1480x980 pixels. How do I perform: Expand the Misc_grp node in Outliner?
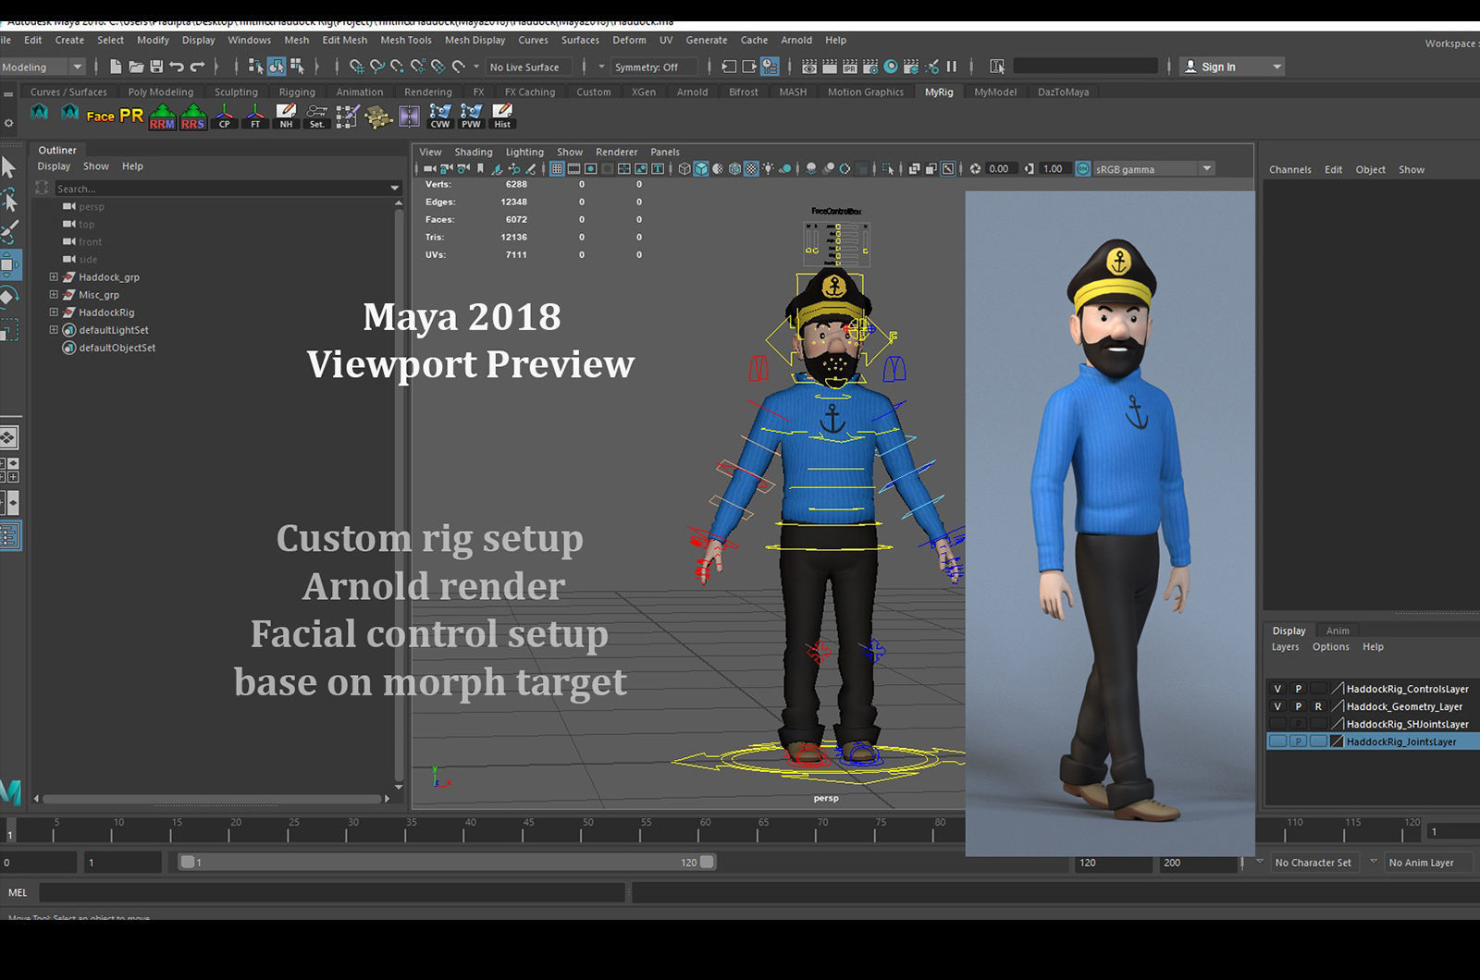[54, 295]
